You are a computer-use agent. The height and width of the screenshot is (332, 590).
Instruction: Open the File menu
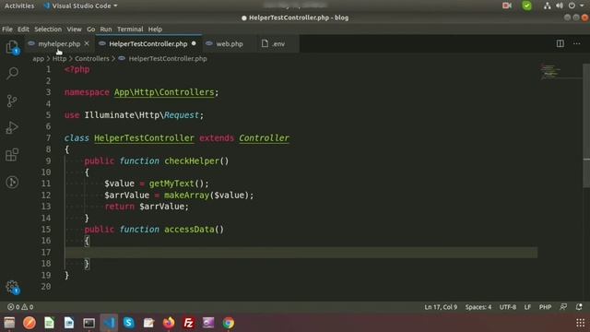coord(7,29)
